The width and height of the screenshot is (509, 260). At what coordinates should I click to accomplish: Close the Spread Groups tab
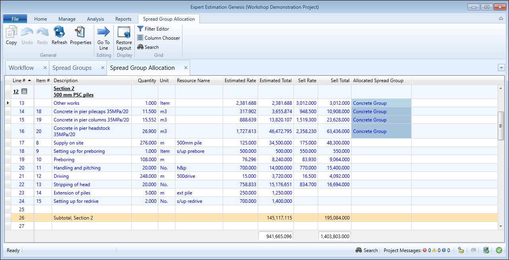pos(103,68)
